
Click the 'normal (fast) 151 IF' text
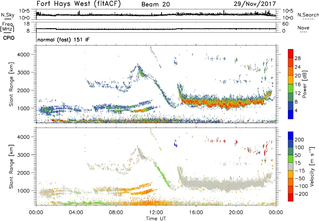click(x=63, y=39)
